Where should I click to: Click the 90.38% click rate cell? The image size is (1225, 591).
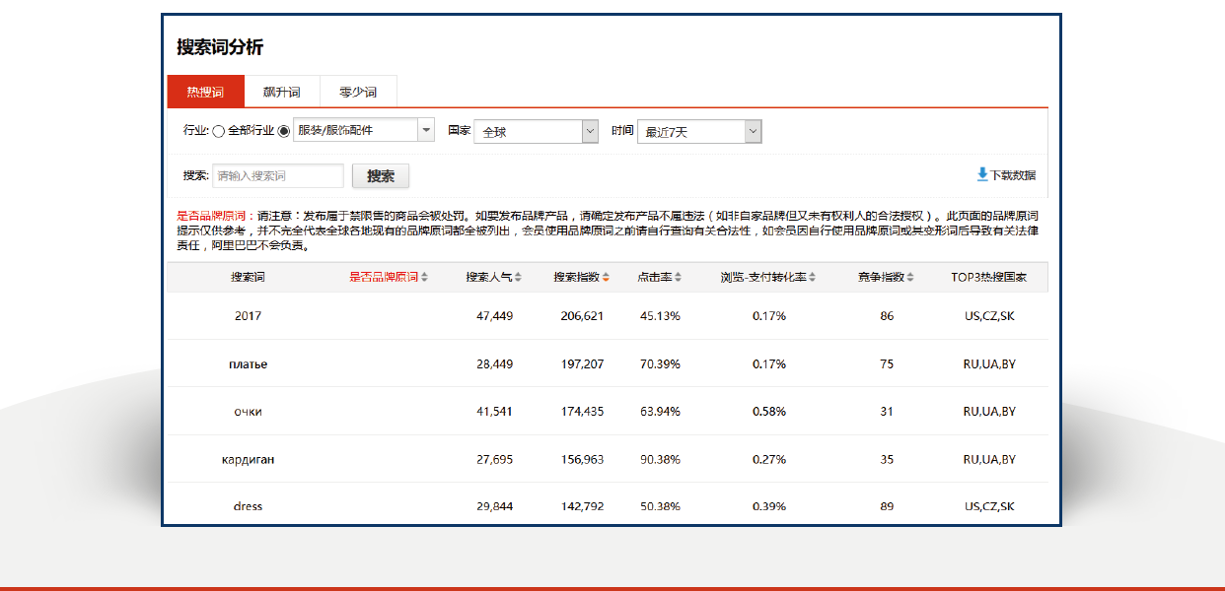pos(660,460)
